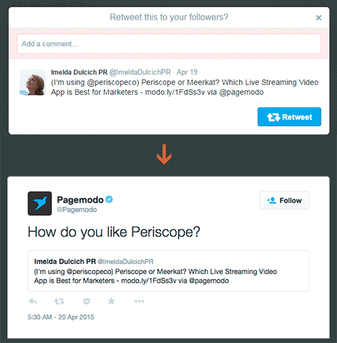Click the Imelda Dulcich PR name in the dialog
Viewport: 337px width, 343px height.
pos(79,72)
